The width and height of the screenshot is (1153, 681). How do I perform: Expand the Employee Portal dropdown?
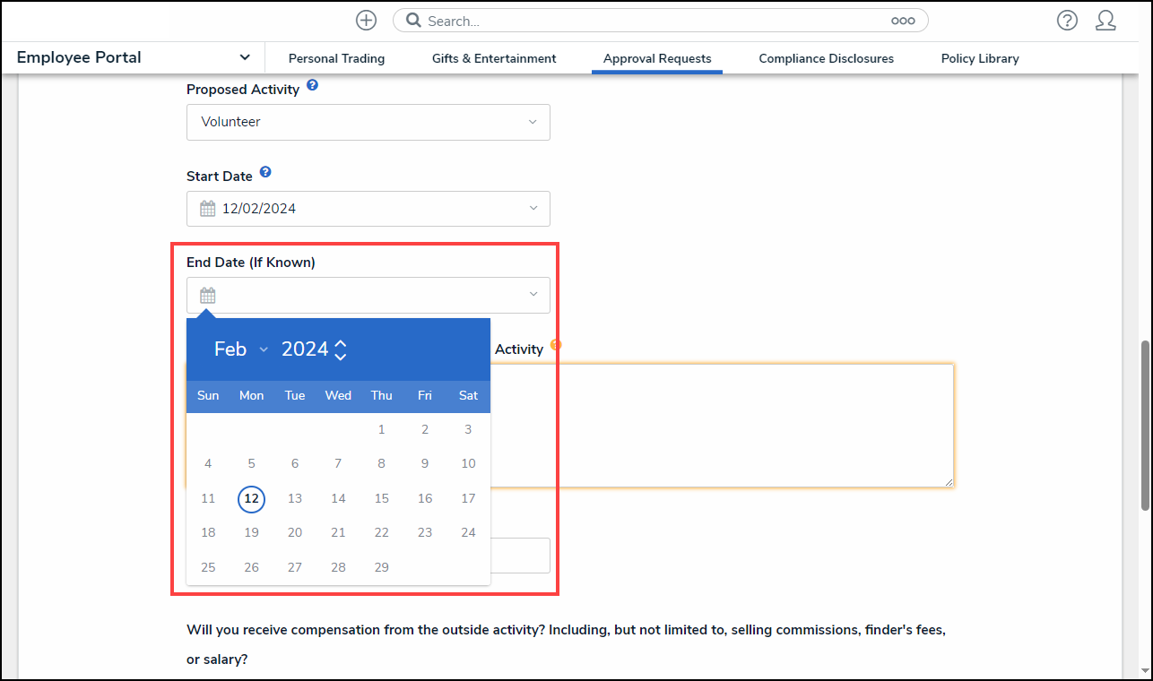click(x=245, y=57)
